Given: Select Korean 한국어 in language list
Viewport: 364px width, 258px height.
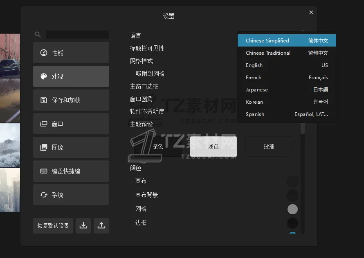Looking at the screenshot, I should 287,102.
